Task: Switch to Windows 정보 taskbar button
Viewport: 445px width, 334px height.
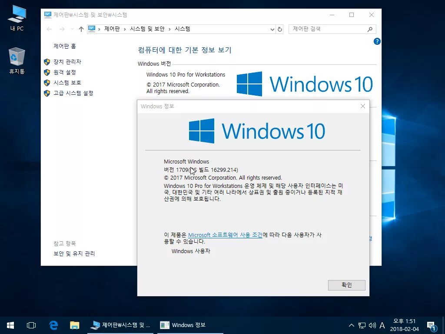Action: (190, 325)
